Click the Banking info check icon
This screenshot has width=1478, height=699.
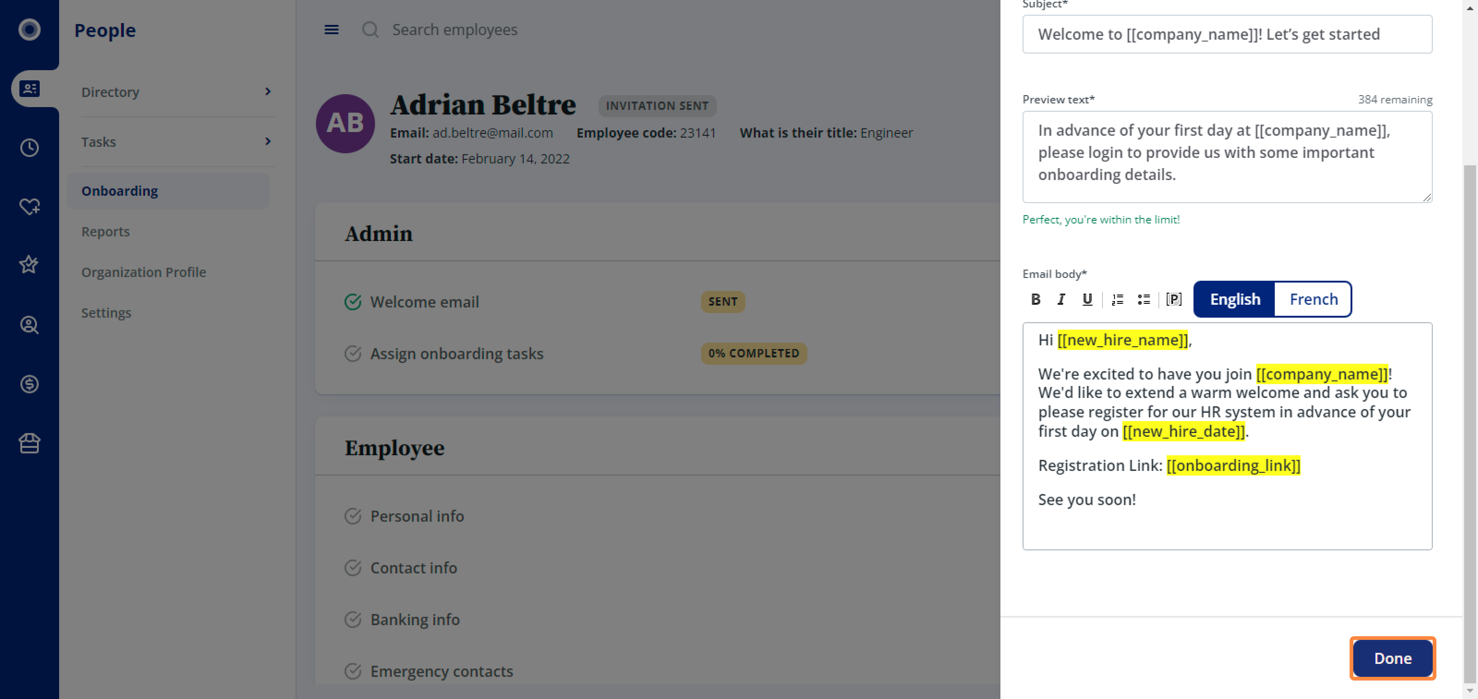(x=353, y=619)
